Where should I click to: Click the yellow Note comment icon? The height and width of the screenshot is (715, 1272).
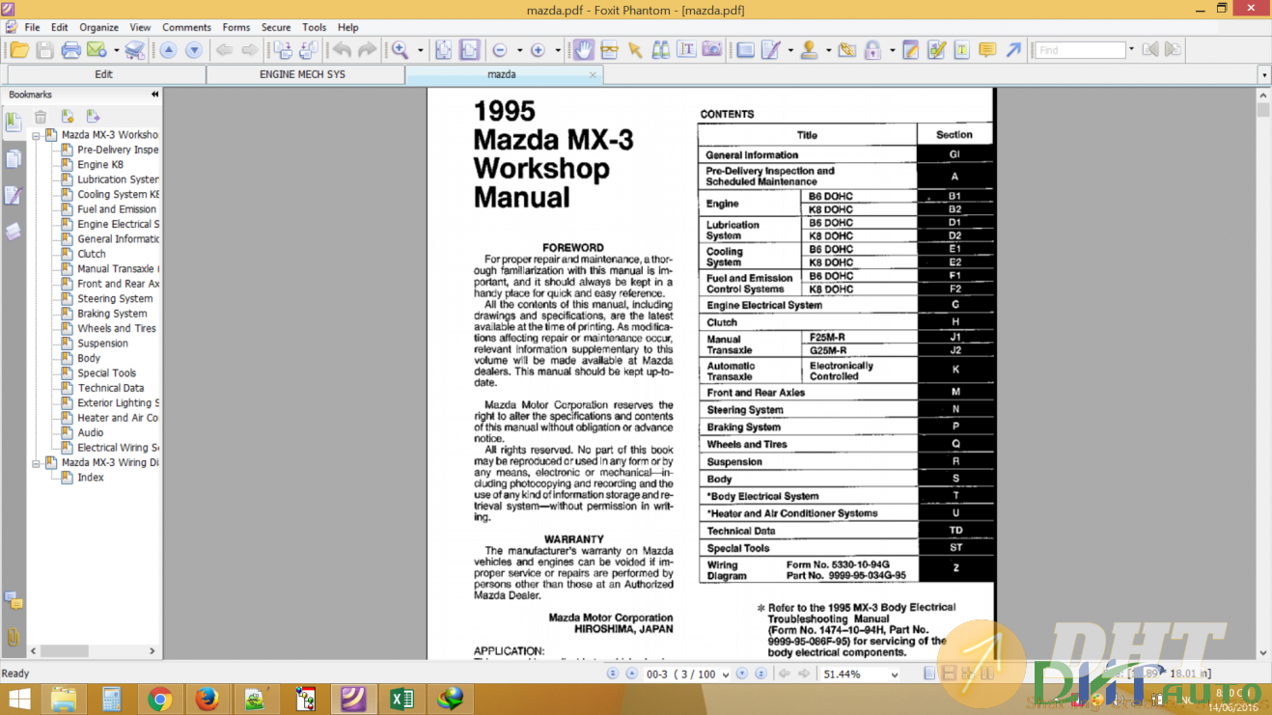point(987,50)
